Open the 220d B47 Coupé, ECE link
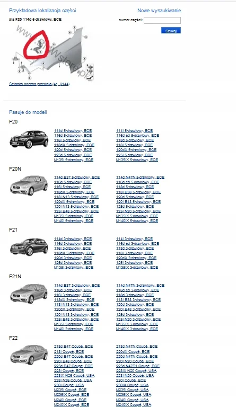 point(74,357)
